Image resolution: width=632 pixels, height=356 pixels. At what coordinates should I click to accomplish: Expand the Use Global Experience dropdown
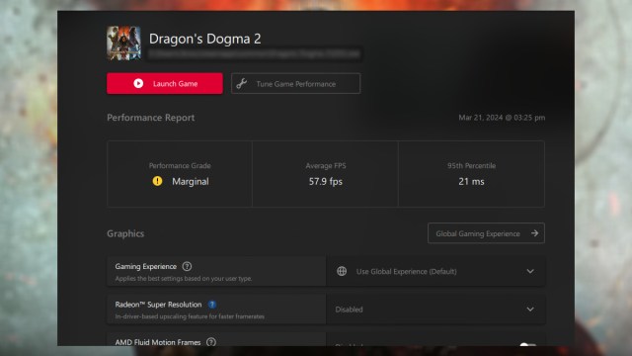point(435,271)
